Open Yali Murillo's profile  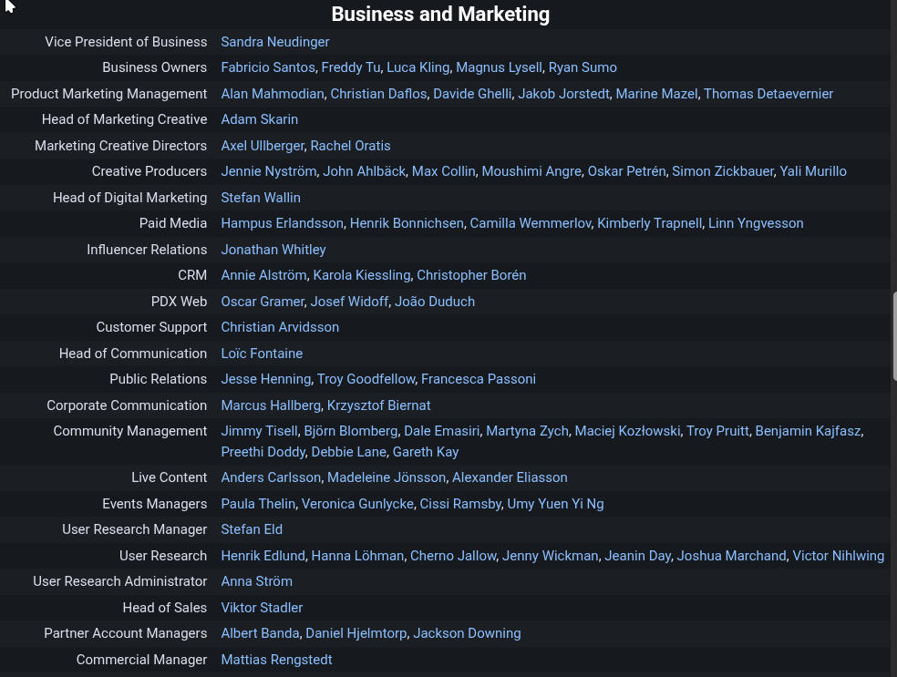pos(813,171)
